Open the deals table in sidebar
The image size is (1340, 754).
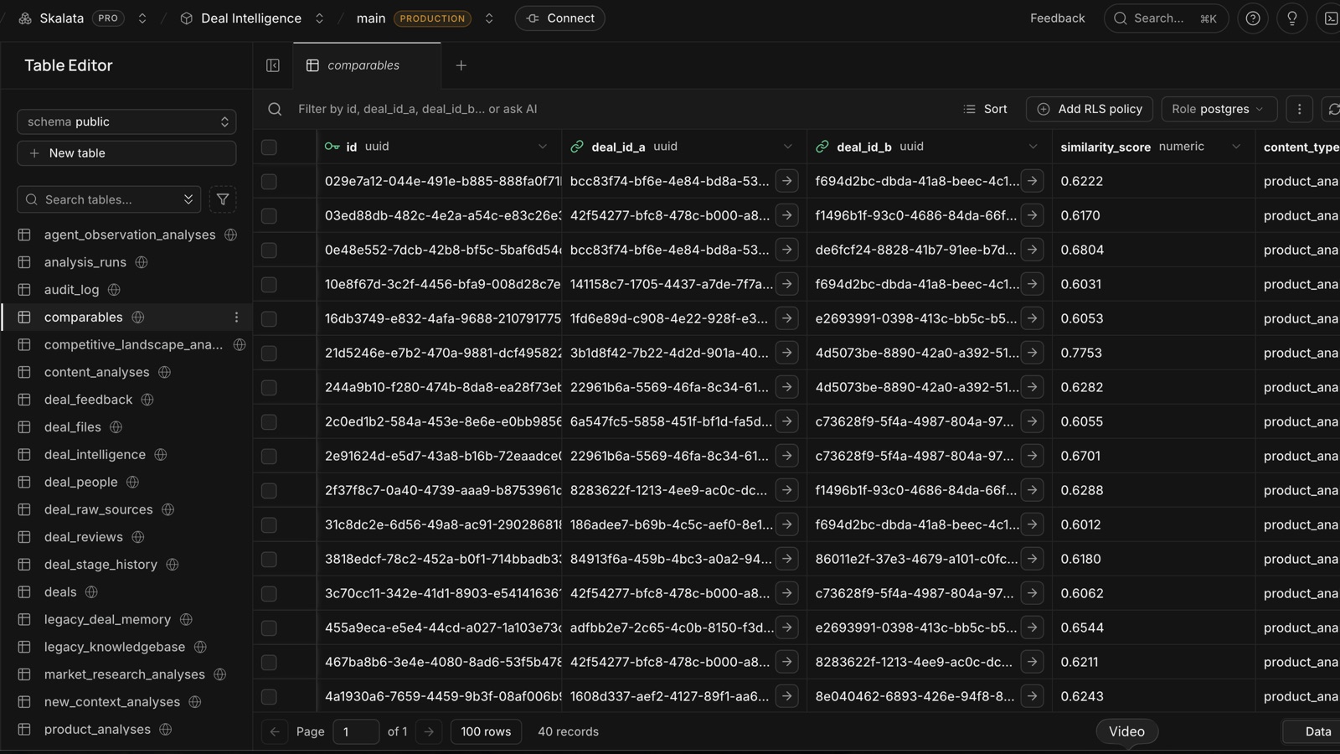(x=60, y=591)
